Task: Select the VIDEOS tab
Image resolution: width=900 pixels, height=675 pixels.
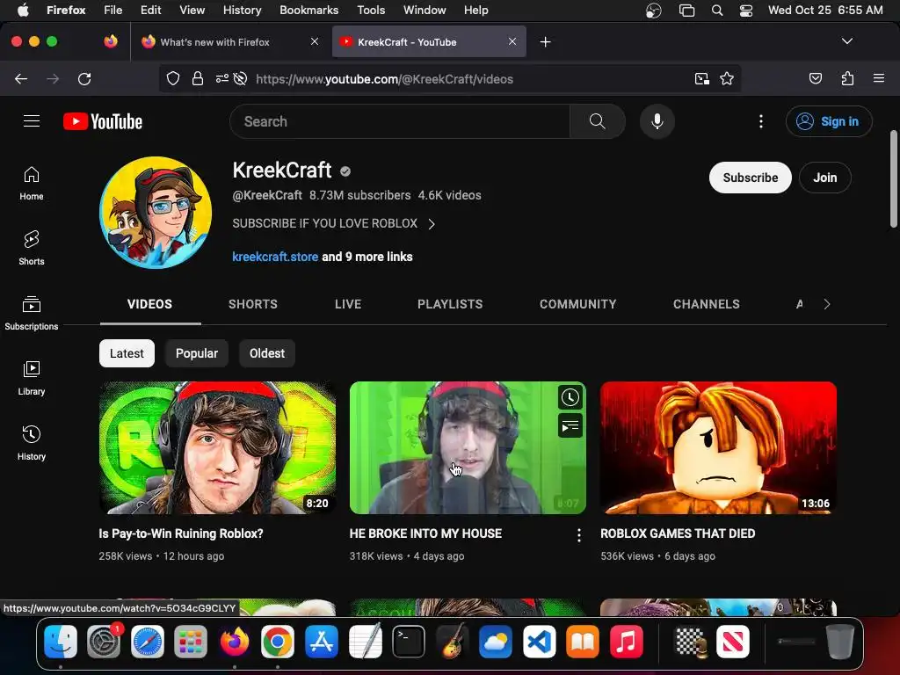Action: tap(149, 304)
